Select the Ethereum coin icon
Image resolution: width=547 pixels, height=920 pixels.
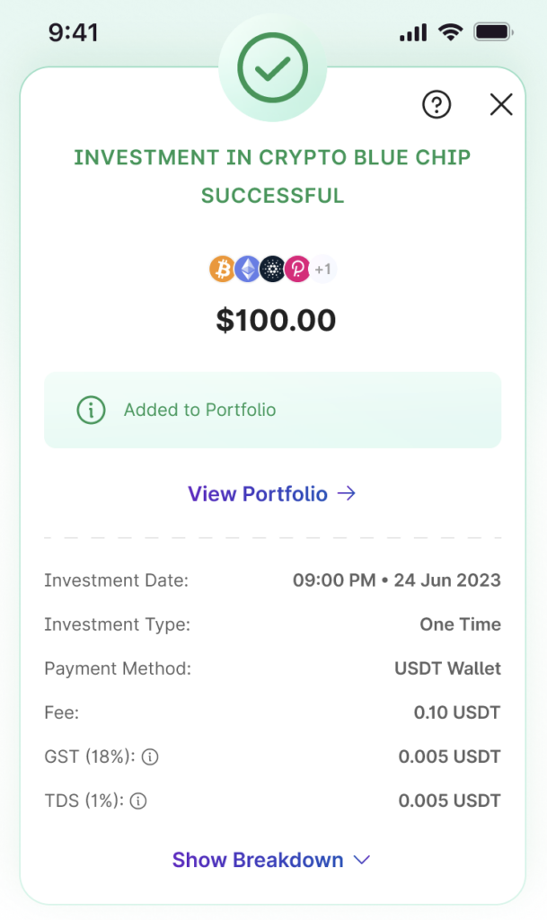pyautogui.click(x=247, y=269)
